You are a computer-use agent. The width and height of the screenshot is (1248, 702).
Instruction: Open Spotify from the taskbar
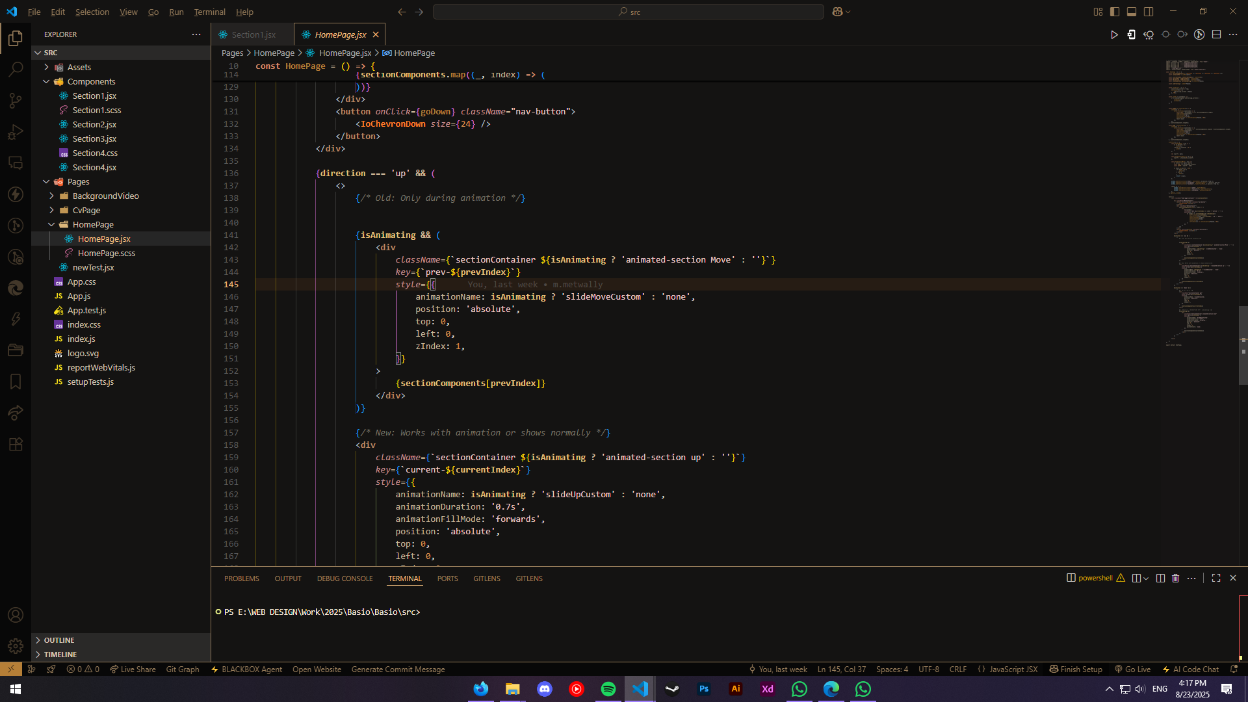click(608, 689)
